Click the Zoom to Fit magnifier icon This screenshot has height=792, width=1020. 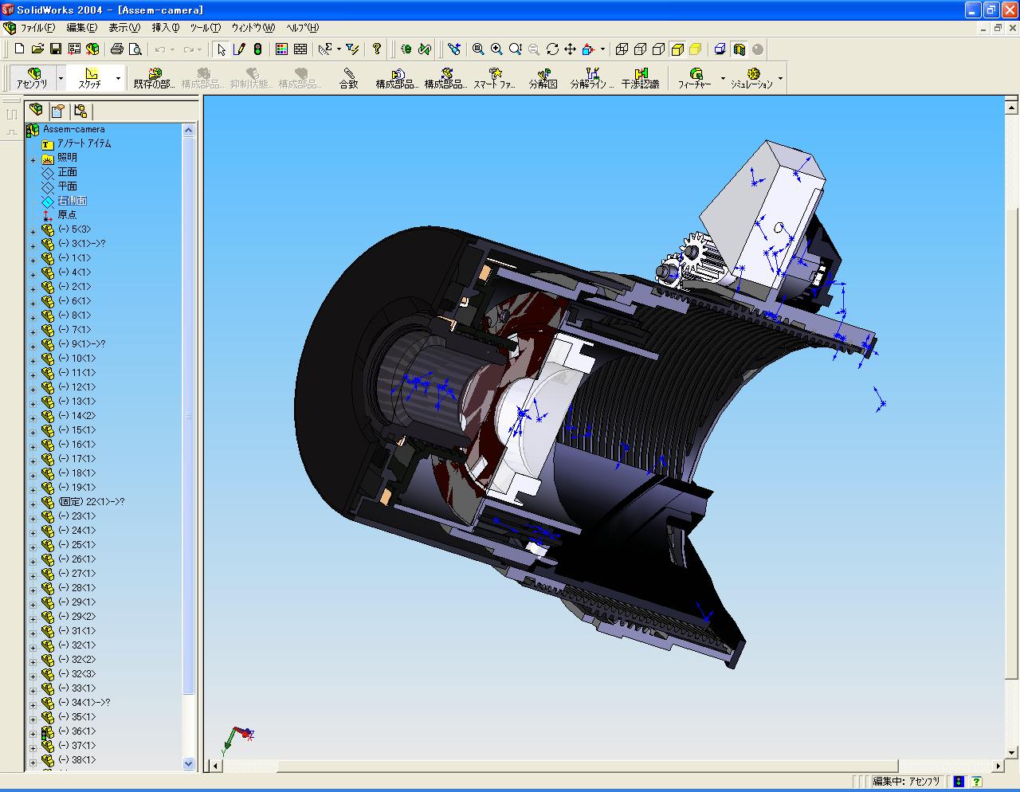tap(478, 49)
